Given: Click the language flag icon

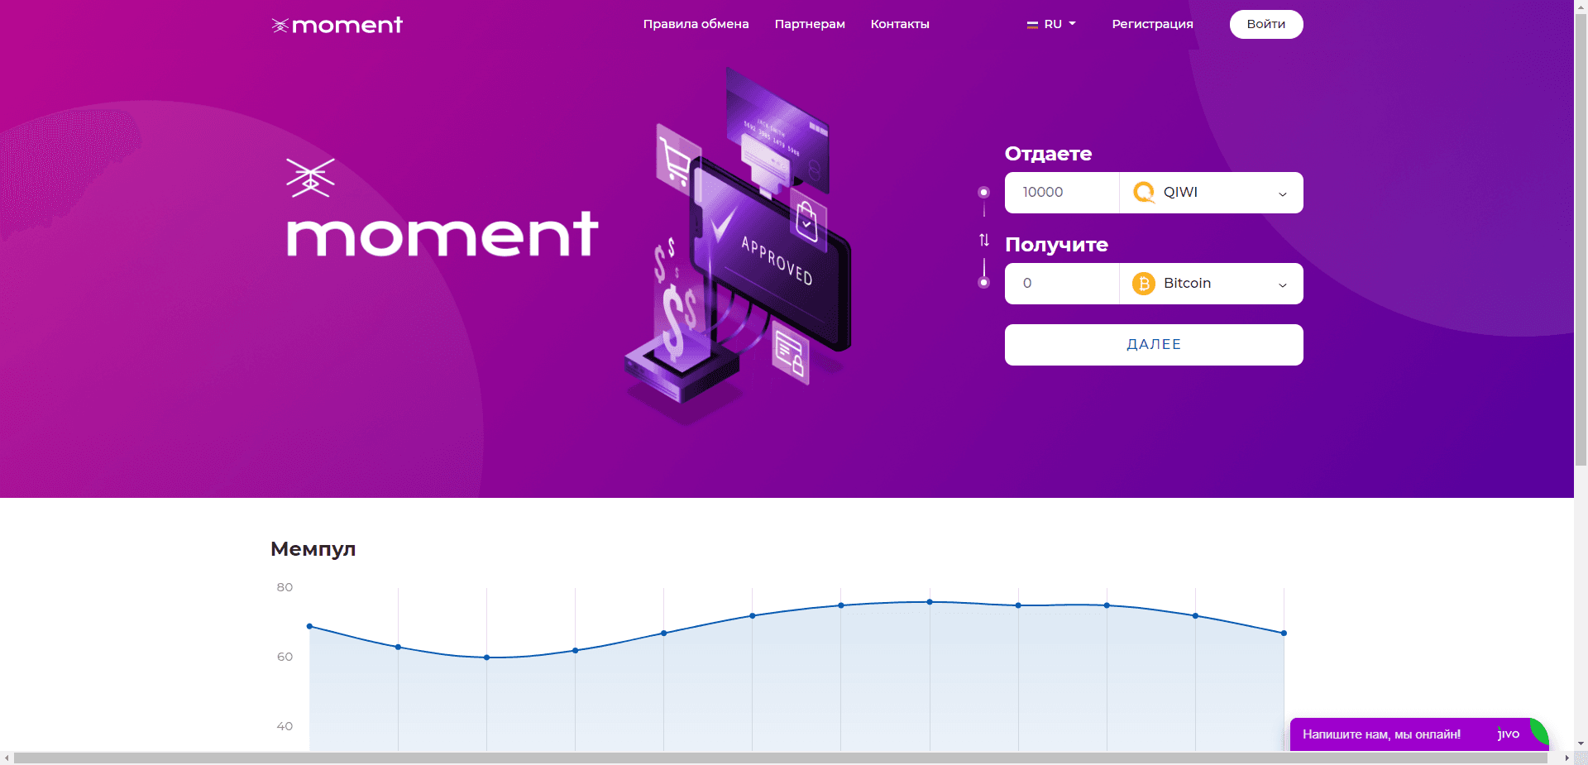Looking at the screenshot, I should pyautogui.click(x=1032, y=25).
